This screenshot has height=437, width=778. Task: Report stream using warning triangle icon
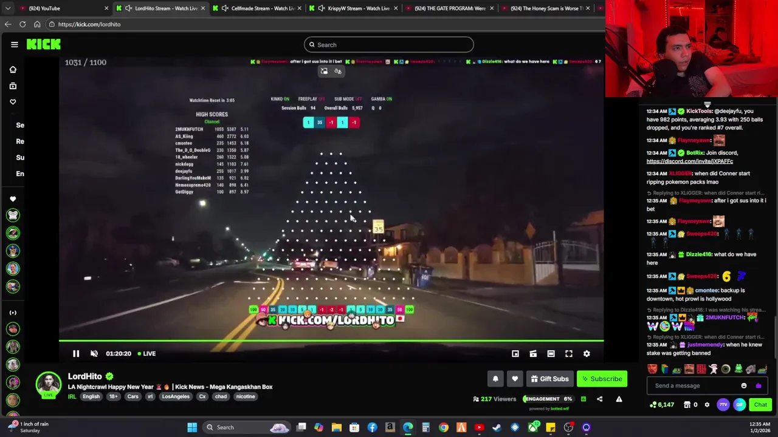(619, 399)
